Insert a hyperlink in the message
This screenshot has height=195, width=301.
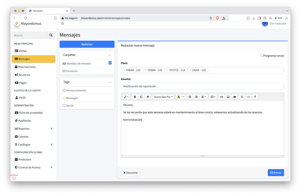222,97
